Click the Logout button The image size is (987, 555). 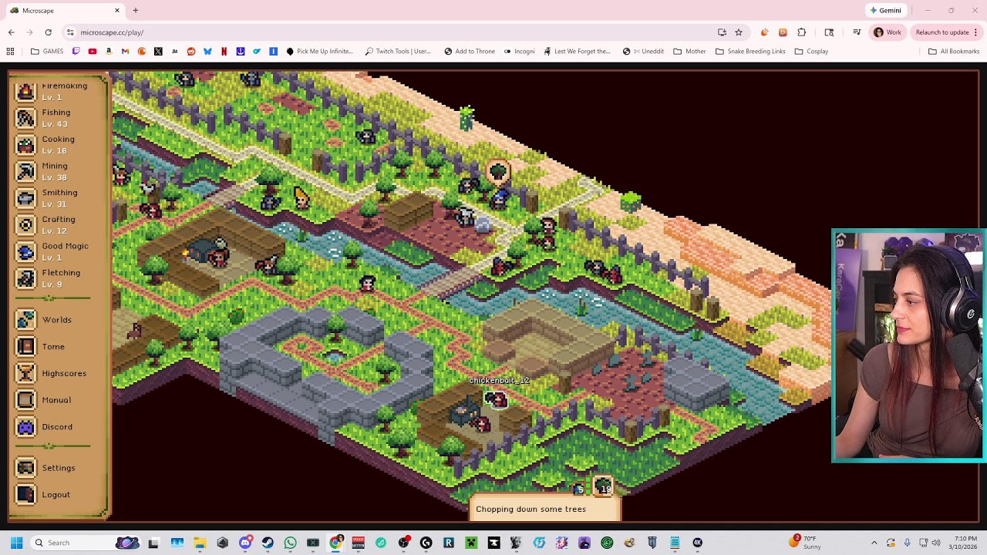click(44, 495)
